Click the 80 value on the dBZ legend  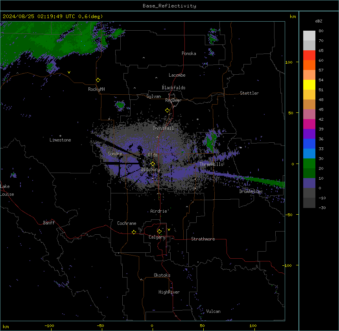321,31
